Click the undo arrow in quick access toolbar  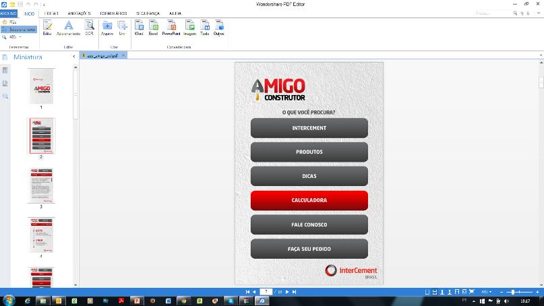pos(28,4)
